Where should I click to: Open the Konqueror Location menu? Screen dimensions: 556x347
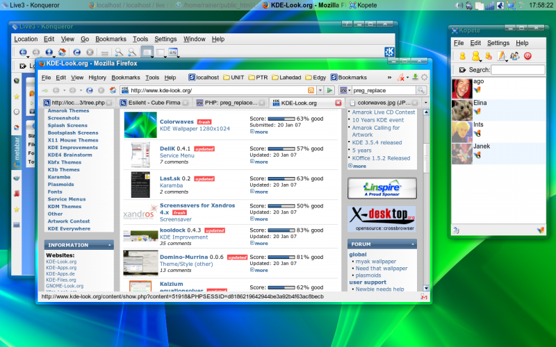[x=26, y=39]
